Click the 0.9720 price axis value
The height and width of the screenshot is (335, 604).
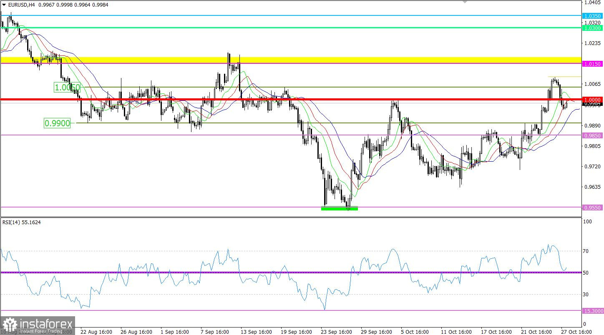coord(592,167)
